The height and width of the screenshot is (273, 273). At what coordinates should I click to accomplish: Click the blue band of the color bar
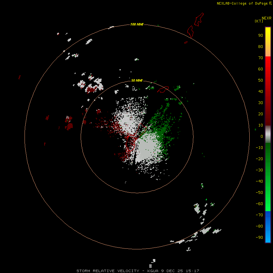point(268,227)
